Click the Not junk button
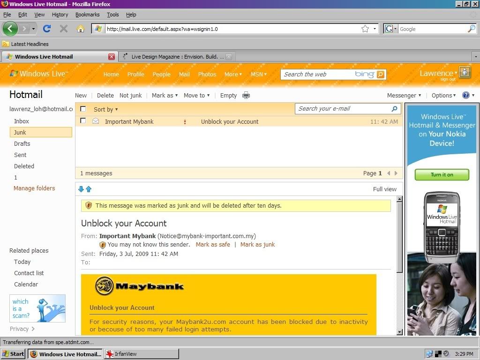 (131, 96)
